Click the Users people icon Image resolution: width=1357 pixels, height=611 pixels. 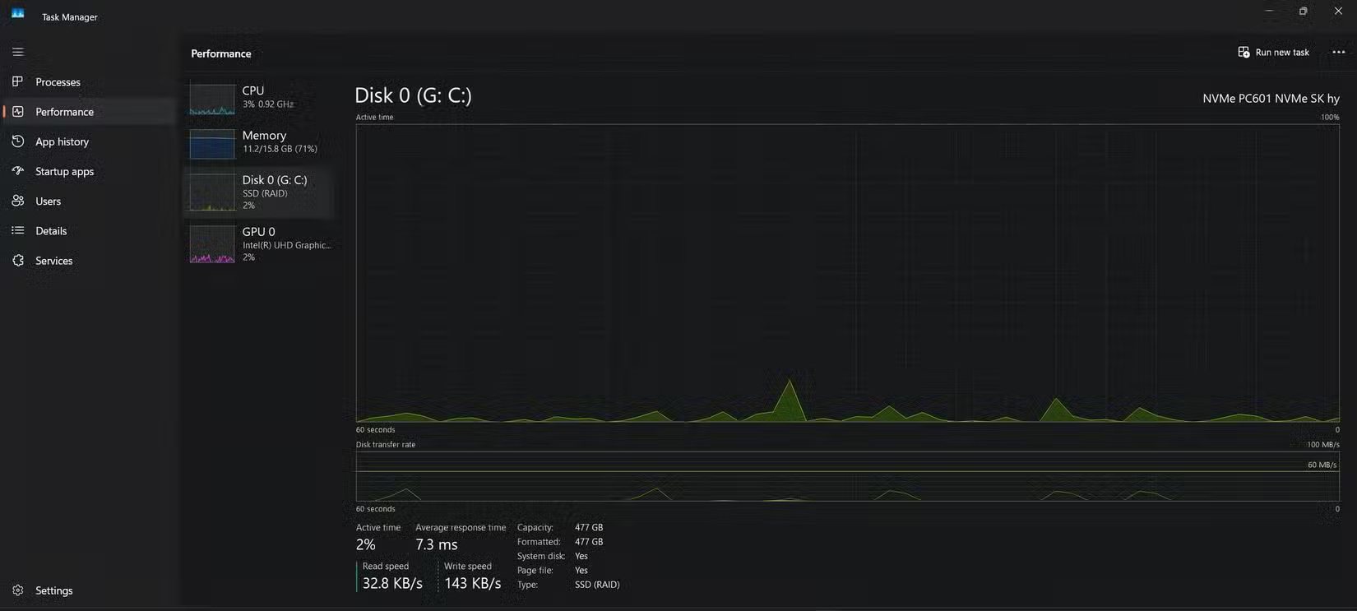[x=18, y=201]
